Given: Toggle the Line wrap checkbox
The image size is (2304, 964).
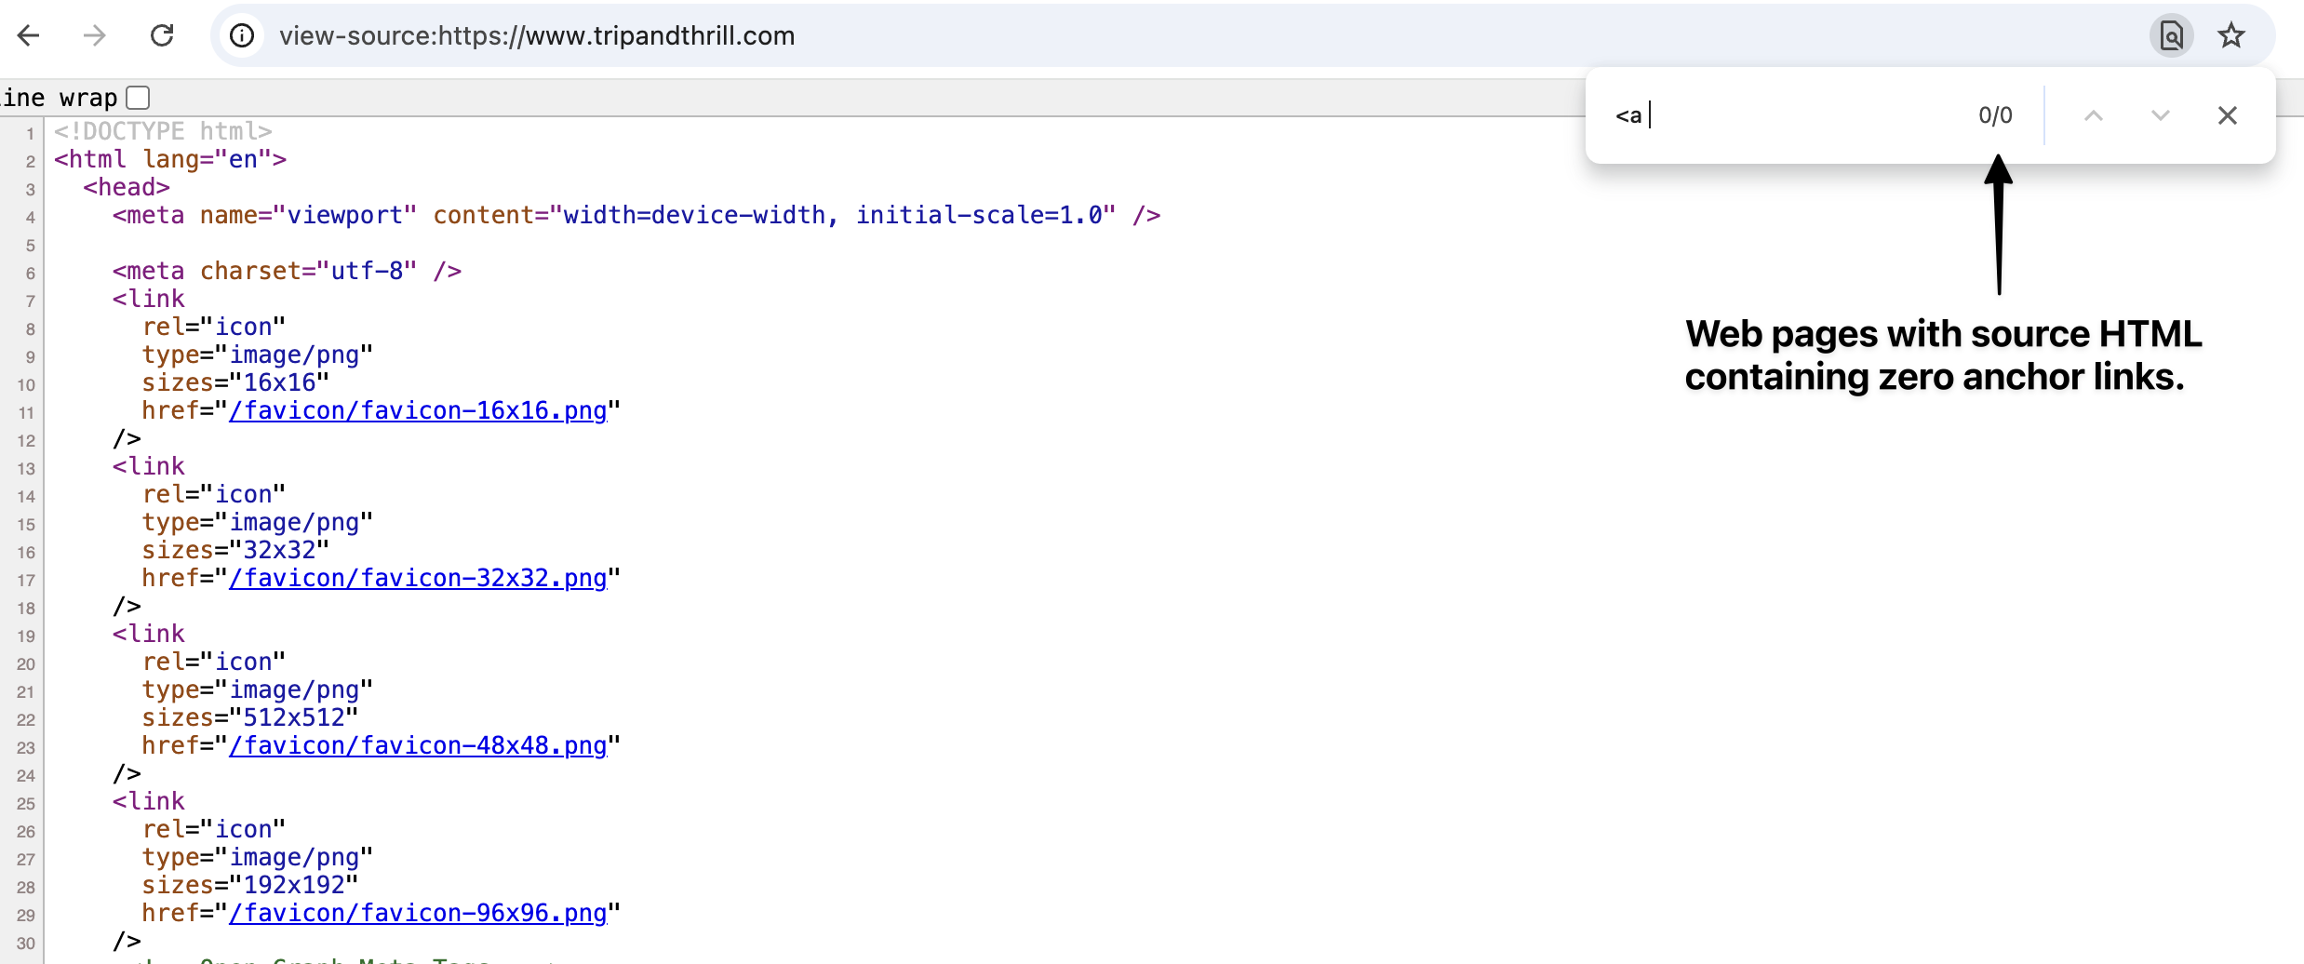Looking at the screenshot, I should click(138, 97).
